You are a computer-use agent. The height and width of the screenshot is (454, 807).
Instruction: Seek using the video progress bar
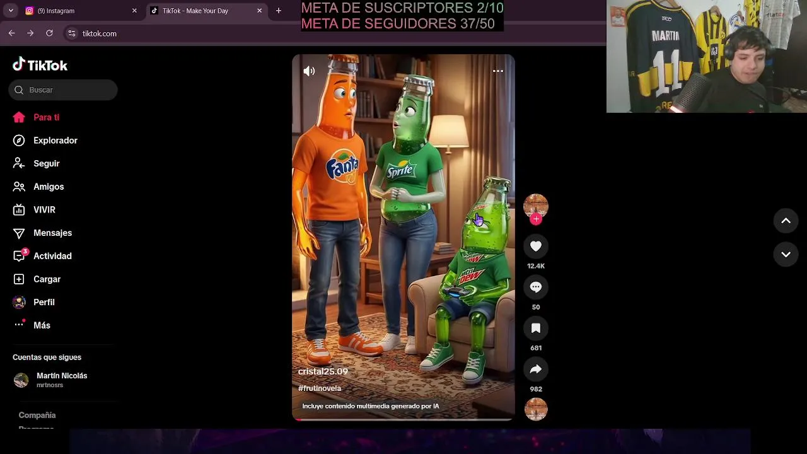403,419
